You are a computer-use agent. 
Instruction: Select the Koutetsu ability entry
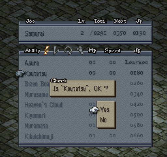click(85, 73)
